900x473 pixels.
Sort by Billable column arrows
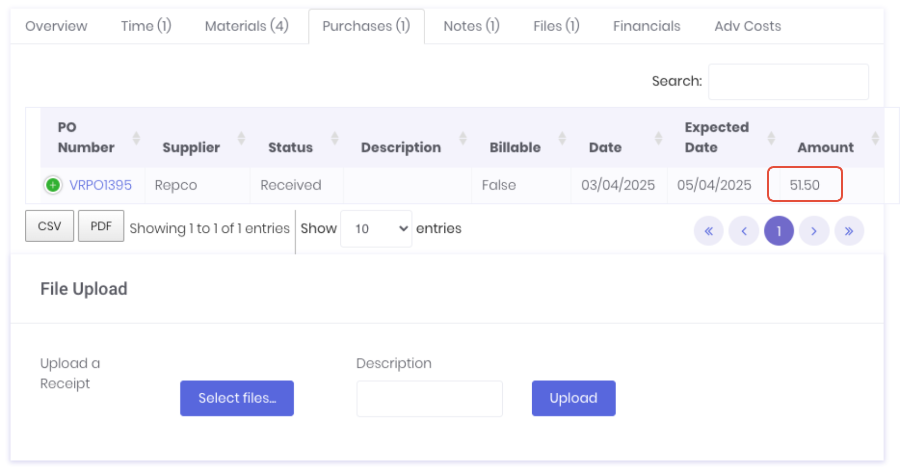[562, 138]
